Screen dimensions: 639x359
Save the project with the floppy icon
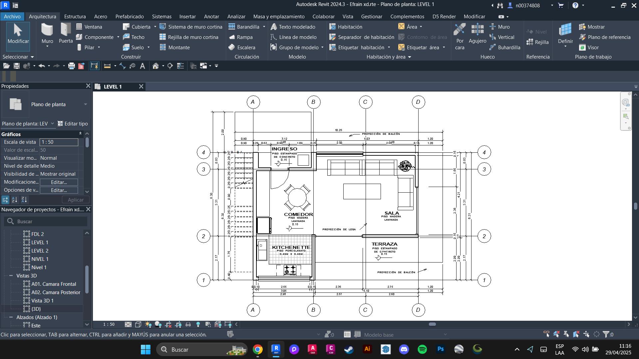(x=16, y=66)
